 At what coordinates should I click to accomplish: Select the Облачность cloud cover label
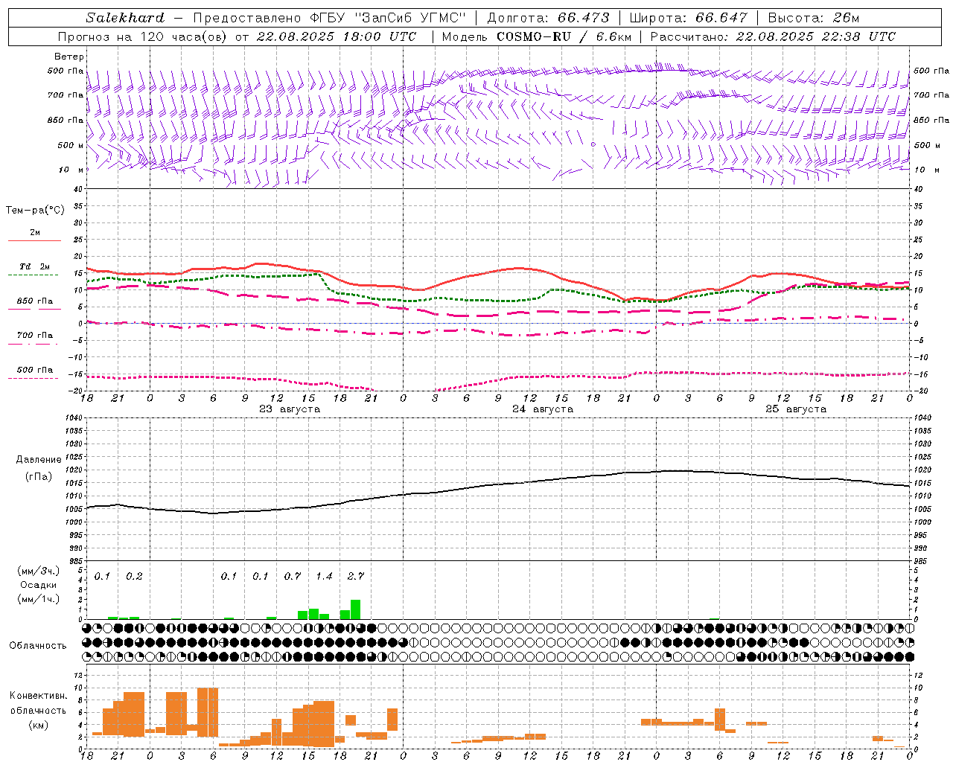coord(38,646)
